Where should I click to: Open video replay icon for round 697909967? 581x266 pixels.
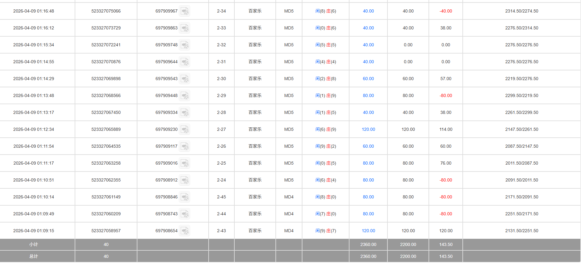(184, 11)
